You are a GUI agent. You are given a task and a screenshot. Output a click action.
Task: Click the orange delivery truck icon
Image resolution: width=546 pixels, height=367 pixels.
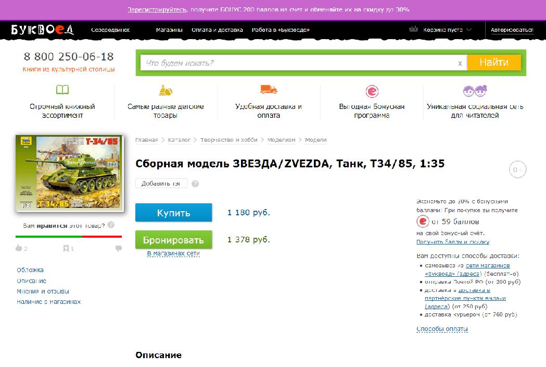click(x=269, y=90)
